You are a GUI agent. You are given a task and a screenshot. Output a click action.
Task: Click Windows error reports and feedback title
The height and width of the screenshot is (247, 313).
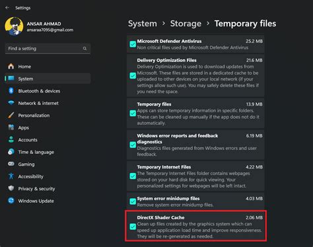(178, 139)
